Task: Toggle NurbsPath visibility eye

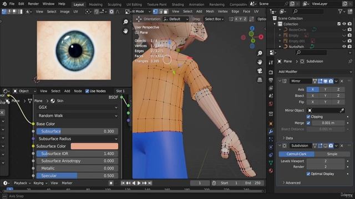Action: 344,46
